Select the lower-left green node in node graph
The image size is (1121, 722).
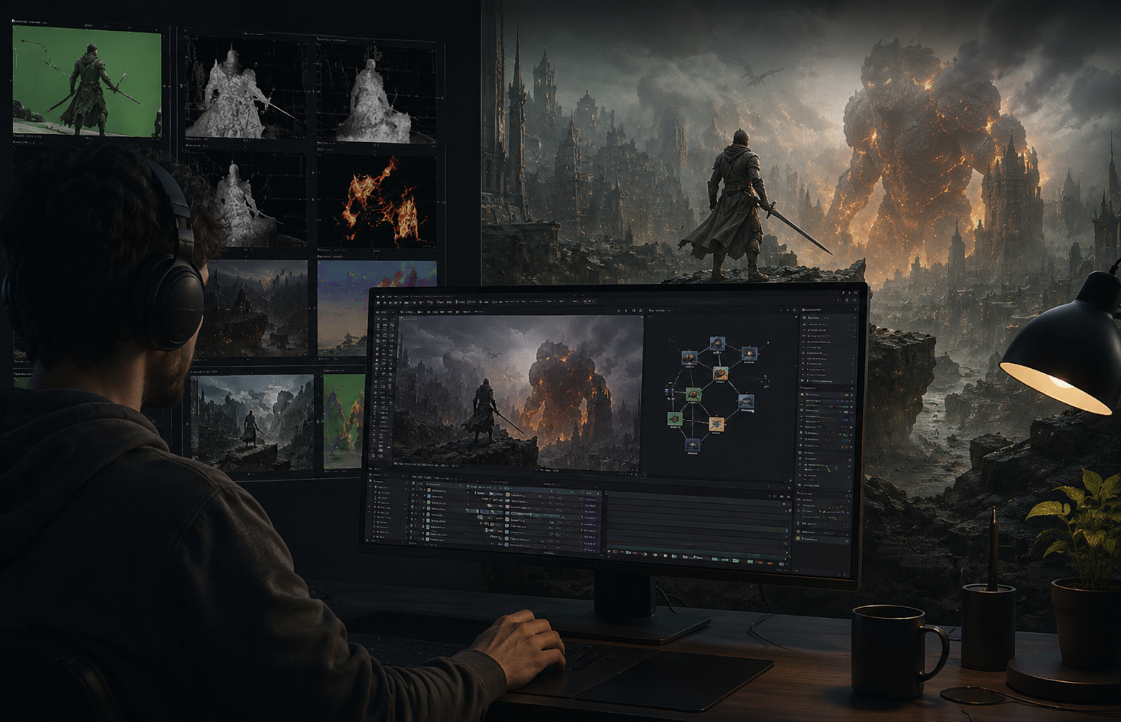(675, 418)
